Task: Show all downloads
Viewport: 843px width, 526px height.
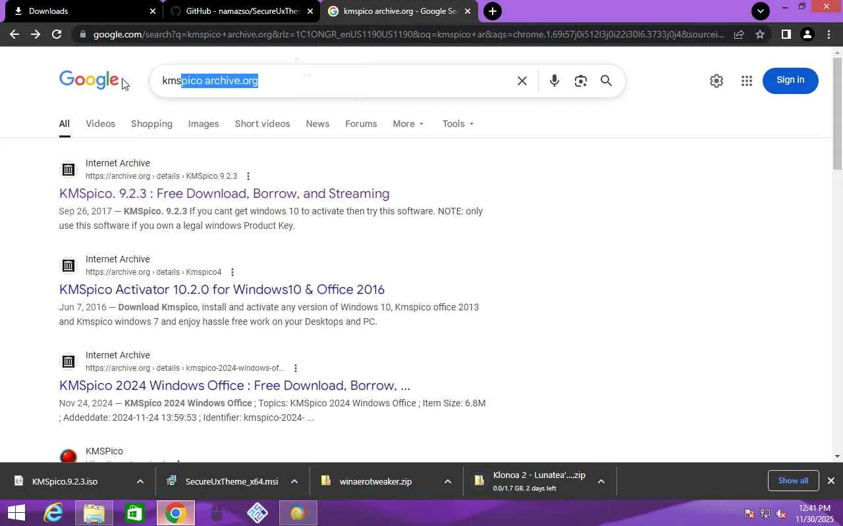Action: [x=793, y=481]
